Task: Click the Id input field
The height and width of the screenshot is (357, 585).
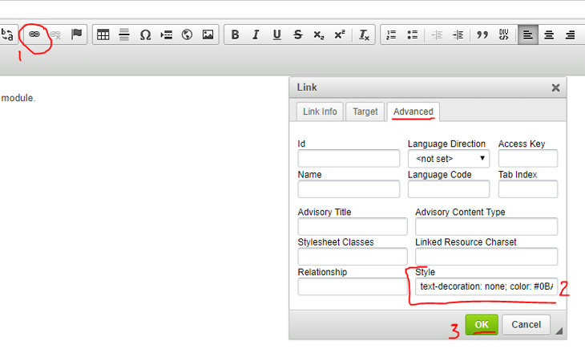Action: 349,158
